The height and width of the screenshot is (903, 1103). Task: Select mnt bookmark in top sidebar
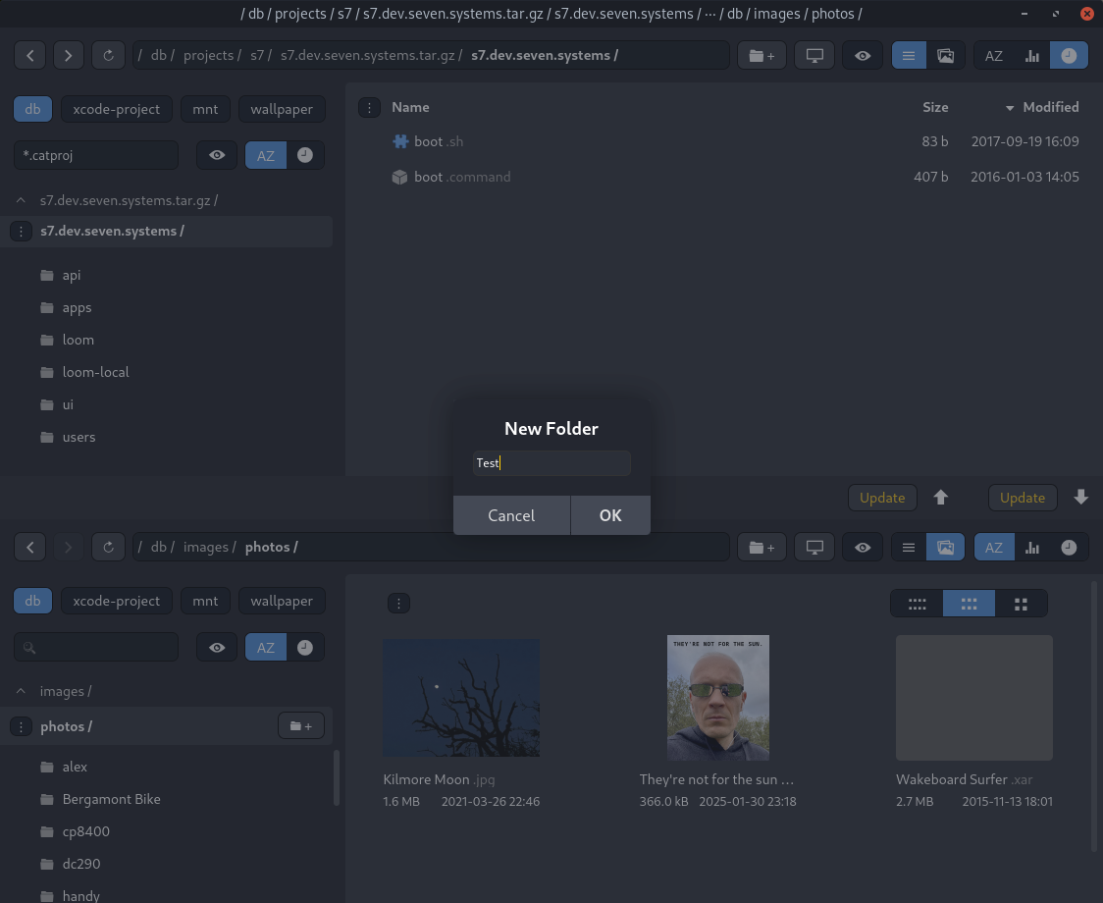(x=205, y=109)
